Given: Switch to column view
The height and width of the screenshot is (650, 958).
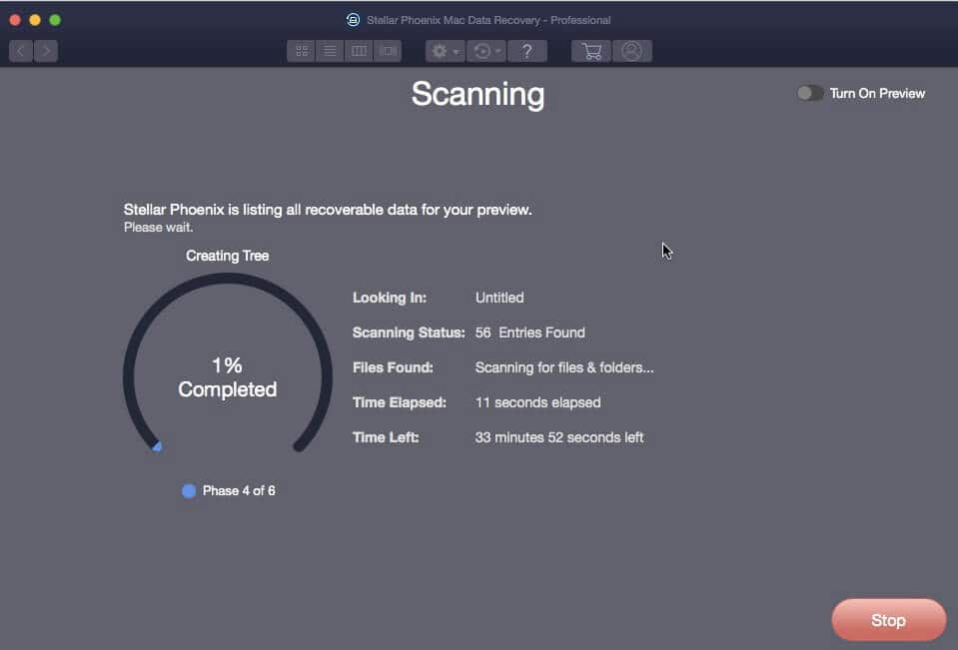Looking at the screenshot, I should click(x=359, y=51).
